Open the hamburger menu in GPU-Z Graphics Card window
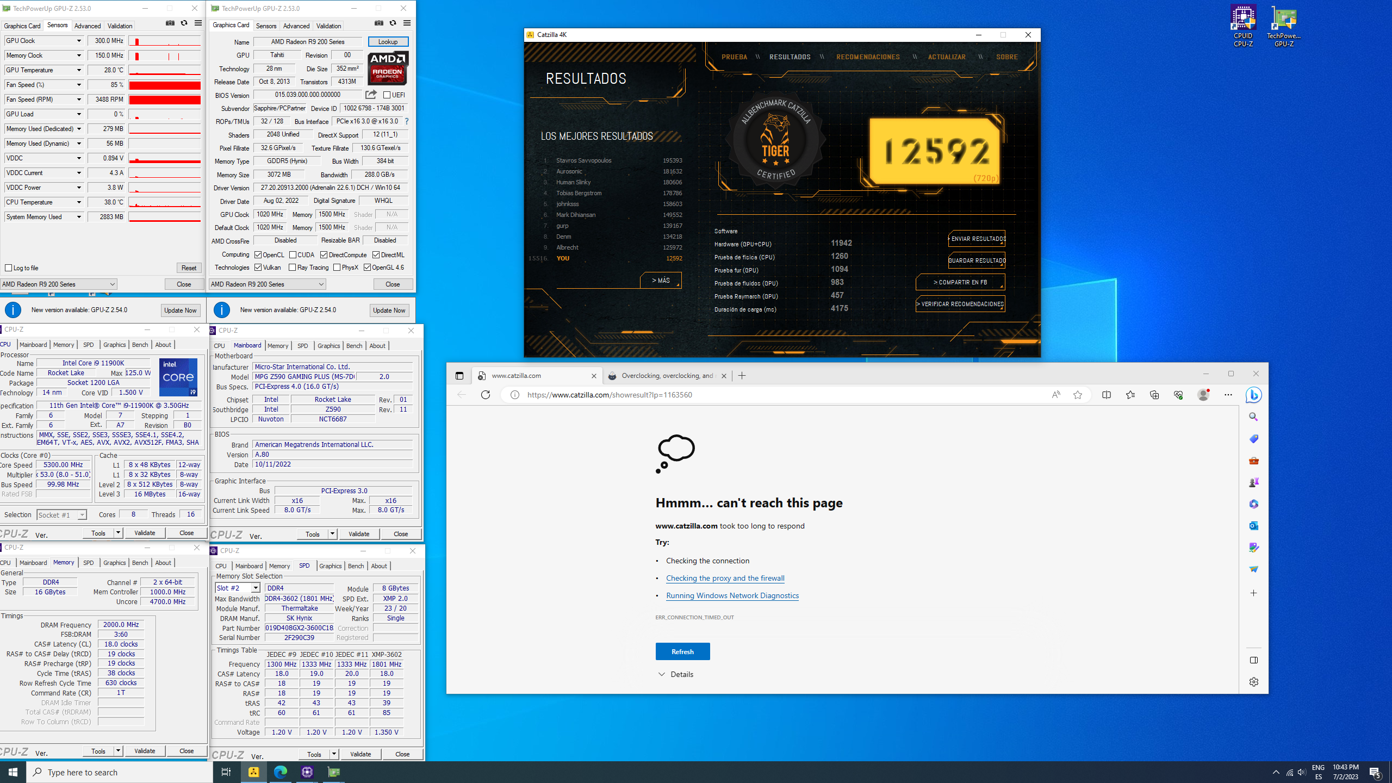This screenshot has height=783, width=1392. click(407, 23)
